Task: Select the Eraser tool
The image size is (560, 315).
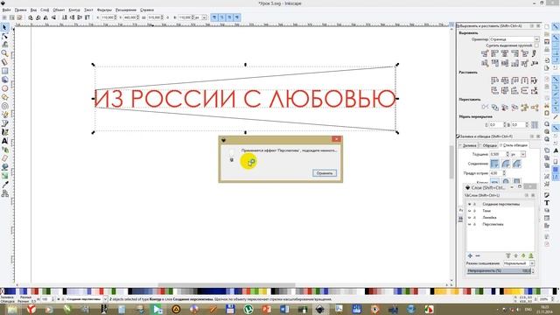Action: pos(4,158)
